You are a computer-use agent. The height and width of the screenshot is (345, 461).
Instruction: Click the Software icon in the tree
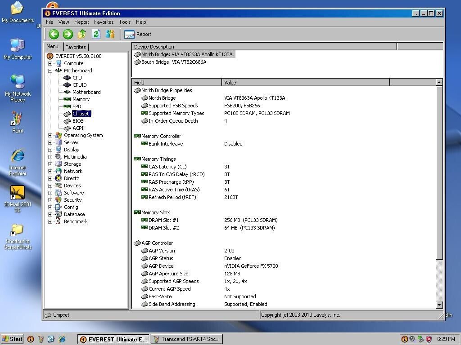(x=59, y=193)
